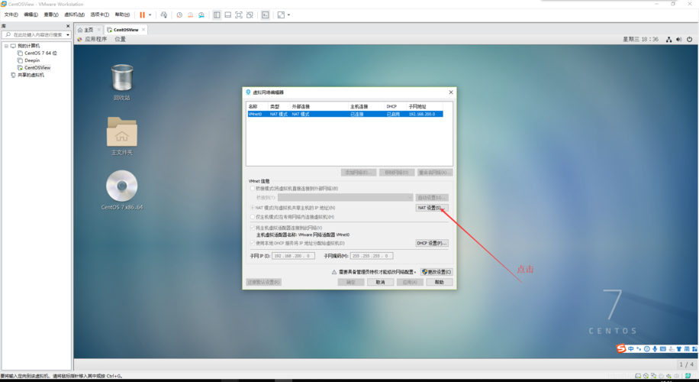
Task: Click the guest network status icon in top bar
Action: tap(668, 39)
